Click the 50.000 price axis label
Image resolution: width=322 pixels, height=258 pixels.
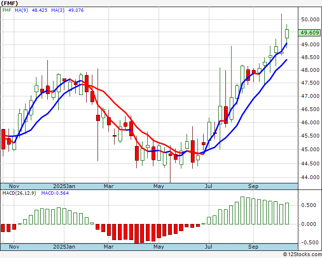point(310,19)
